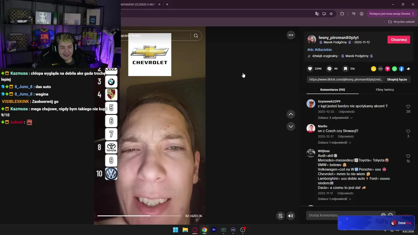The image size is (418, 235).
Task: Click Skopiuj łącze to copy link
Action: [x=397, y=79]
